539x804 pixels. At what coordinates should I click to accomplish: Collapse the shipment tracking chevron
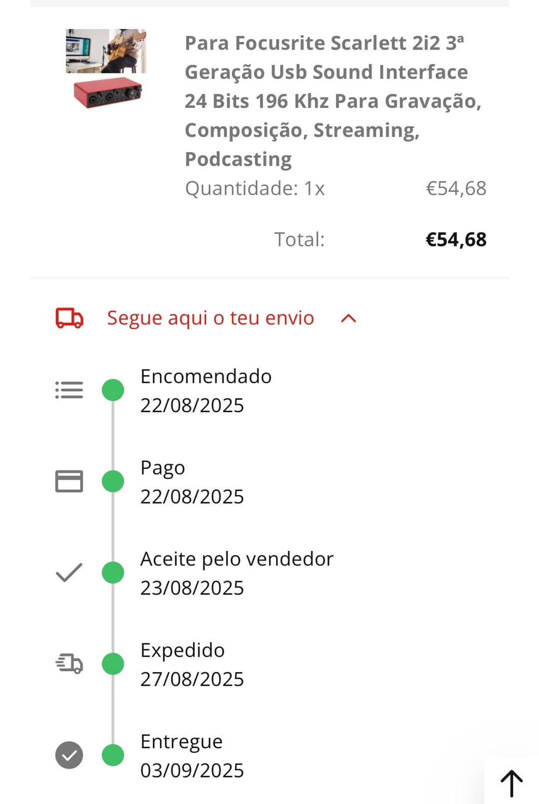click(x=348, y=318)
